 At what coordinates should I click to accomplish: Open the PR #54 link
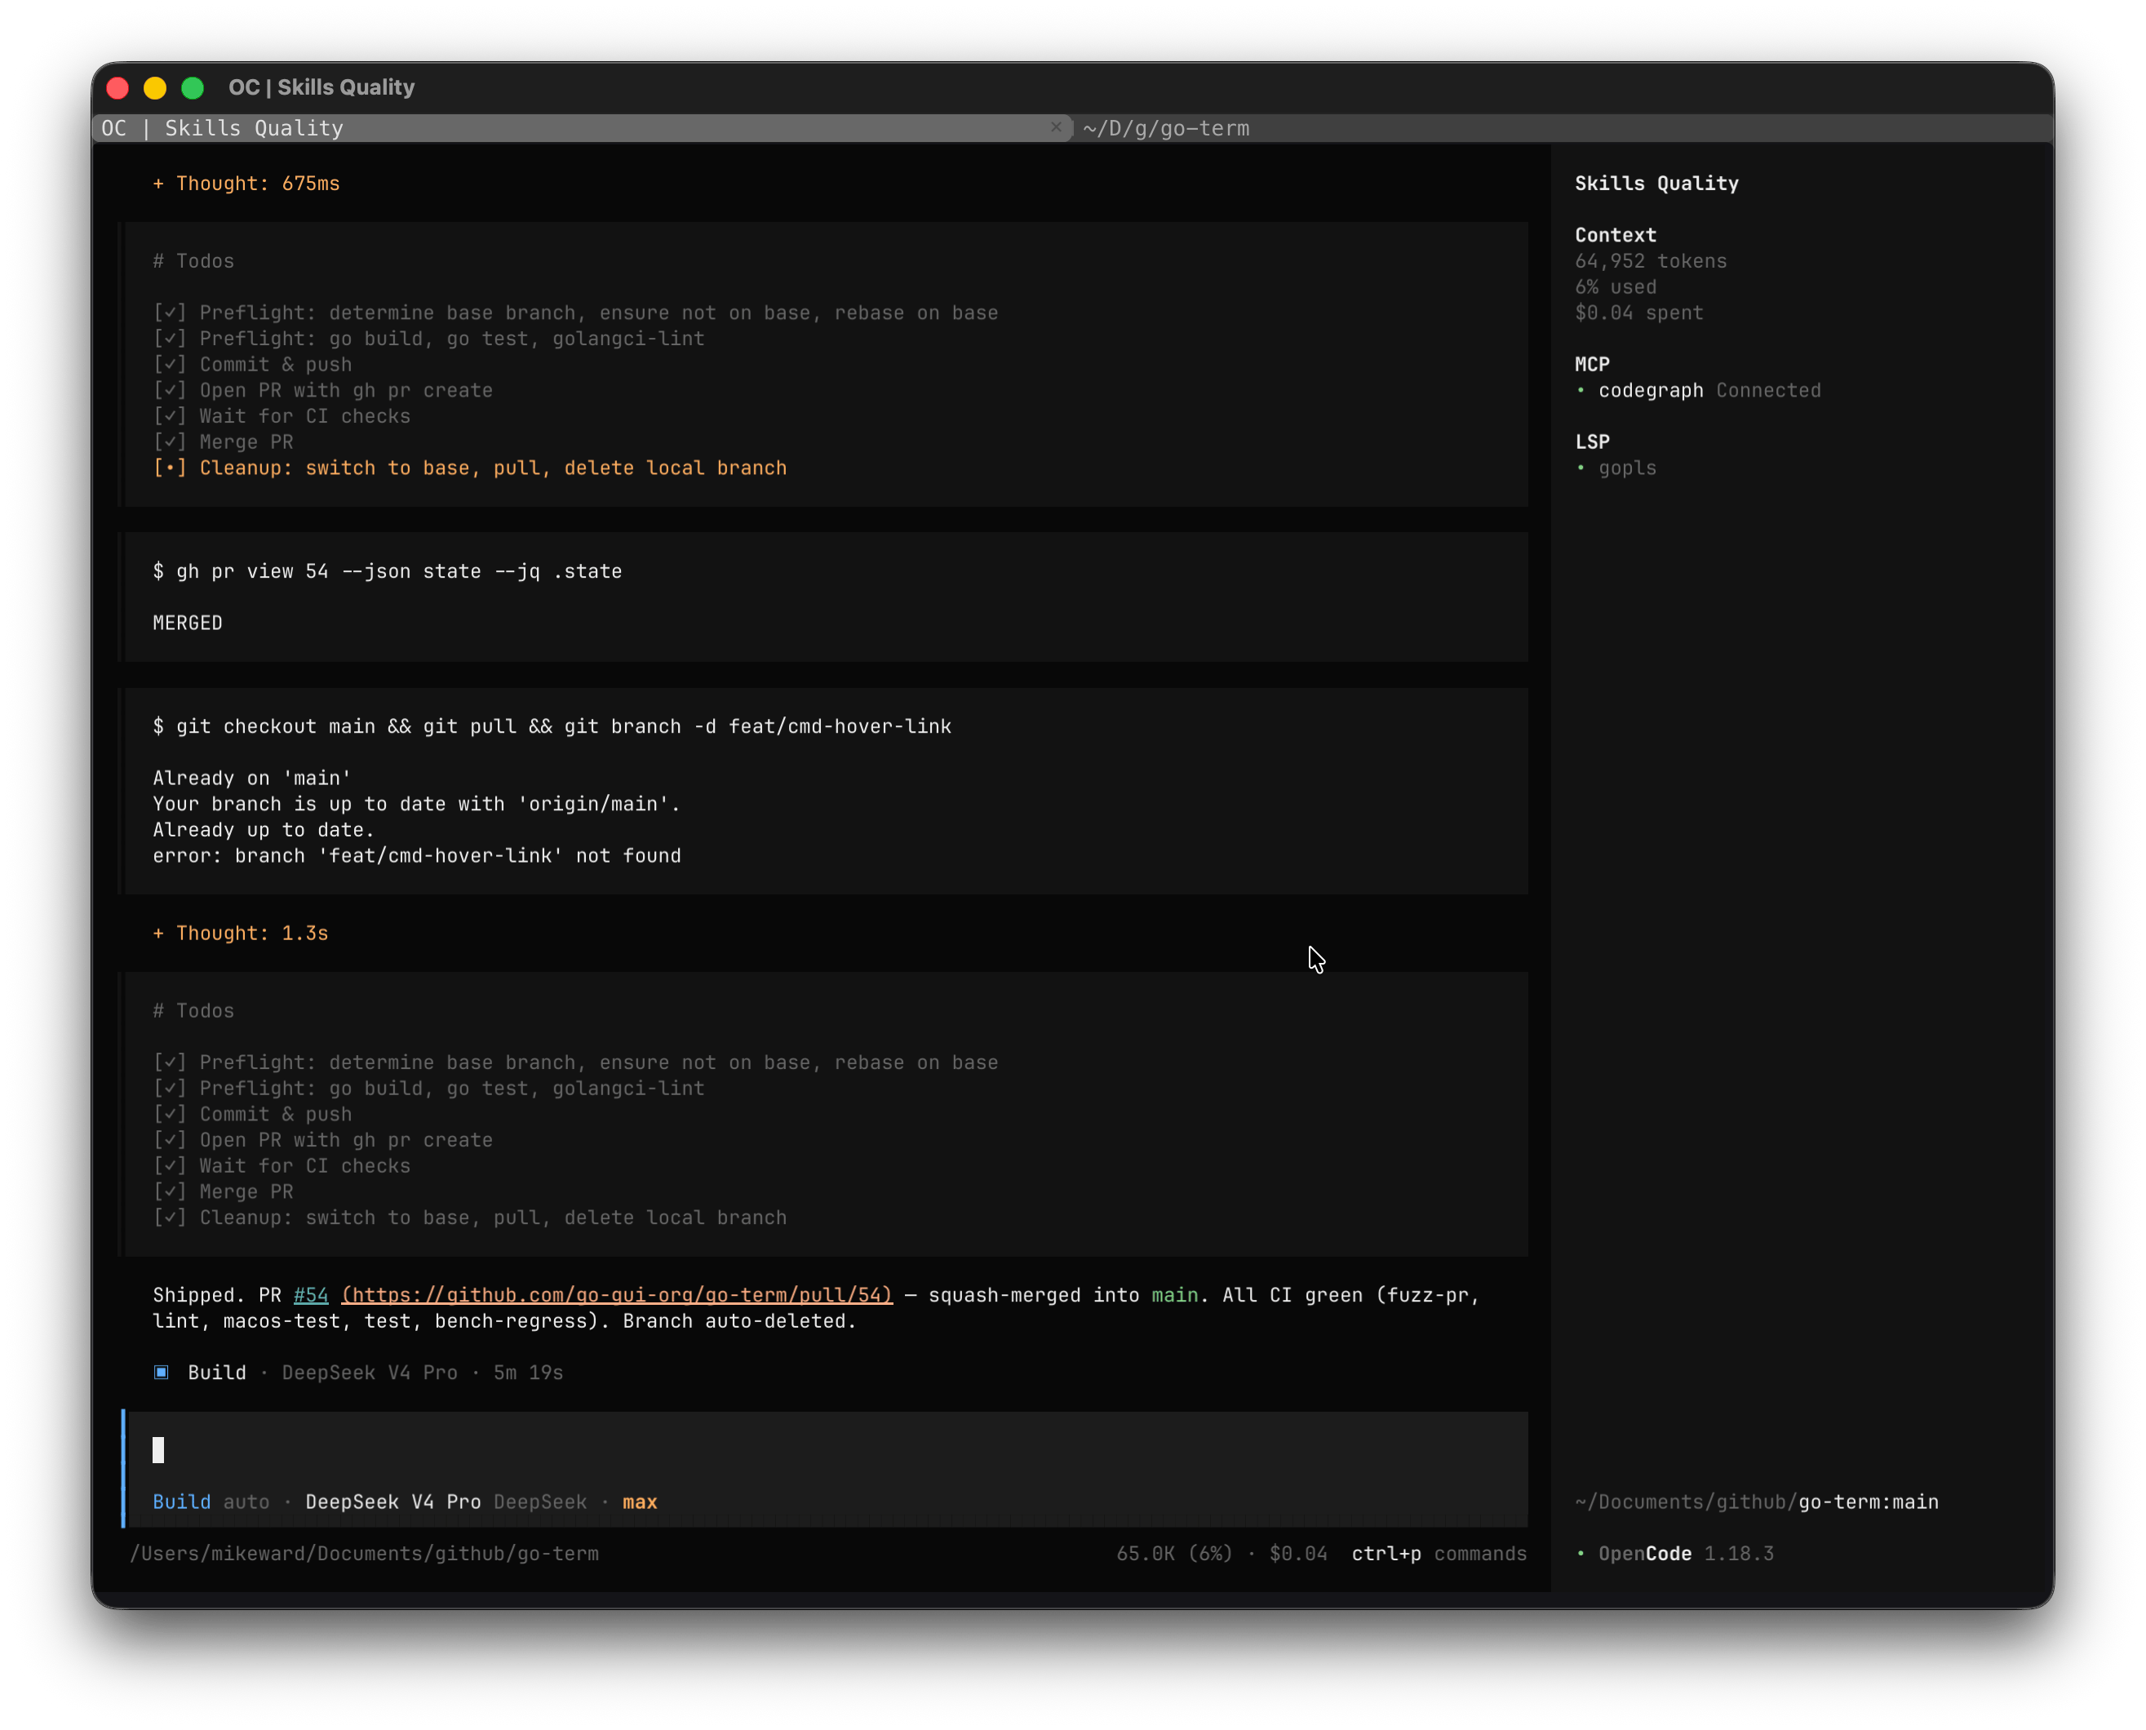point(311,1294)
